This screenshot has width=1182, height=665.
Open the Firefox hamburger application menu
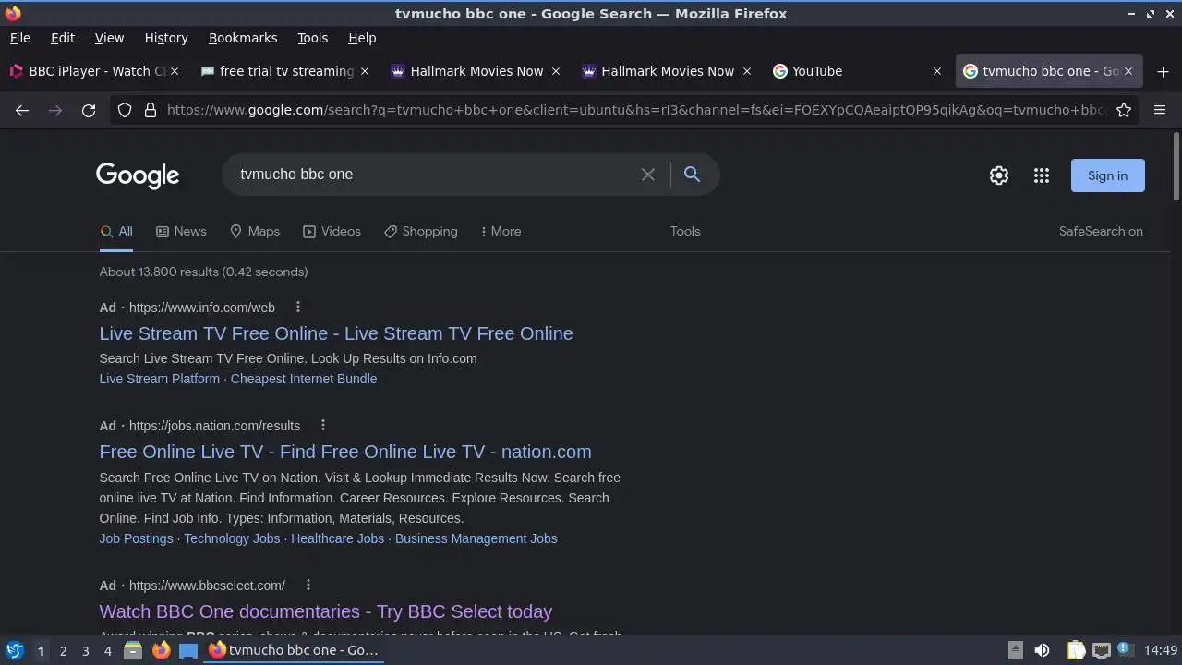pyautogui.click(x=1160, y=110)
